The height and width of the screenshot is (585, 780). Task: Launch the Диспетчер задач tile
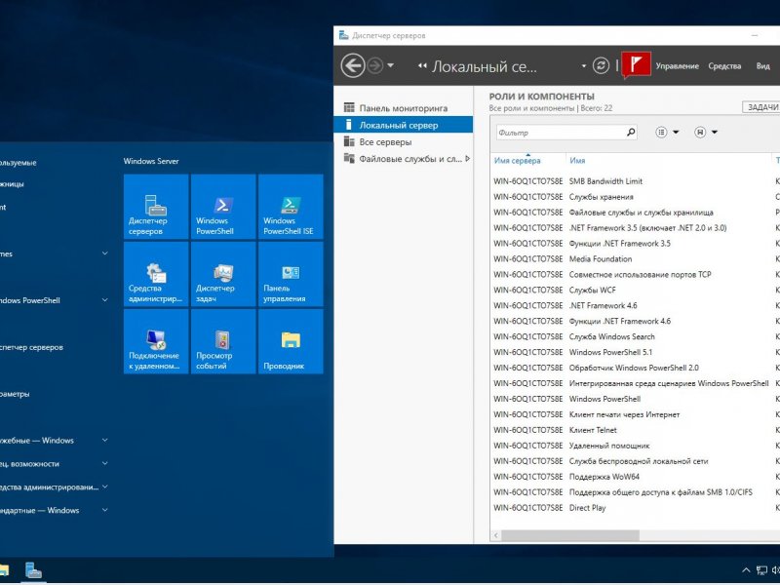tap(223, 274)
